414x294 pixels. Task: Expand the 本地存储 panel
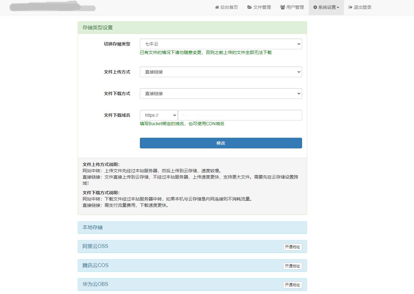(x=192, y=227)
